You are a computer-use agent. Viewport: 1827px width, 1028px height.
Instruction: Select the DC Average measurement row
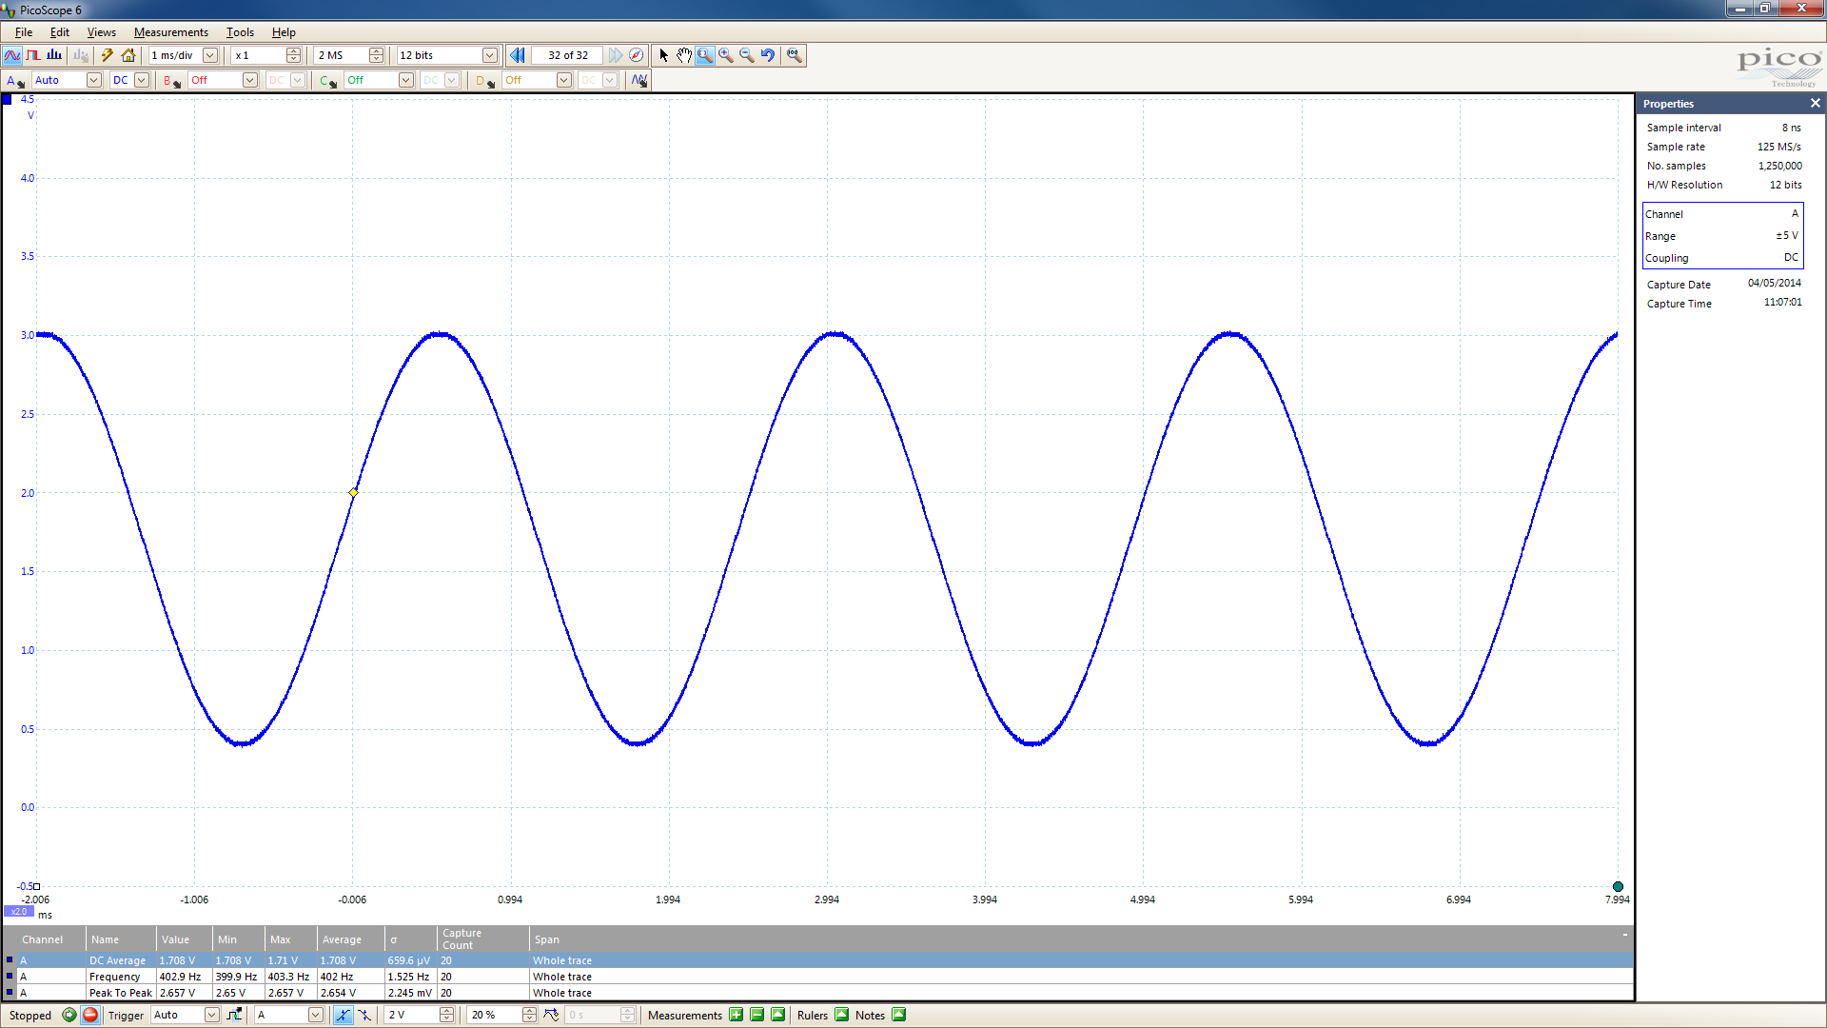pos(818,960)
